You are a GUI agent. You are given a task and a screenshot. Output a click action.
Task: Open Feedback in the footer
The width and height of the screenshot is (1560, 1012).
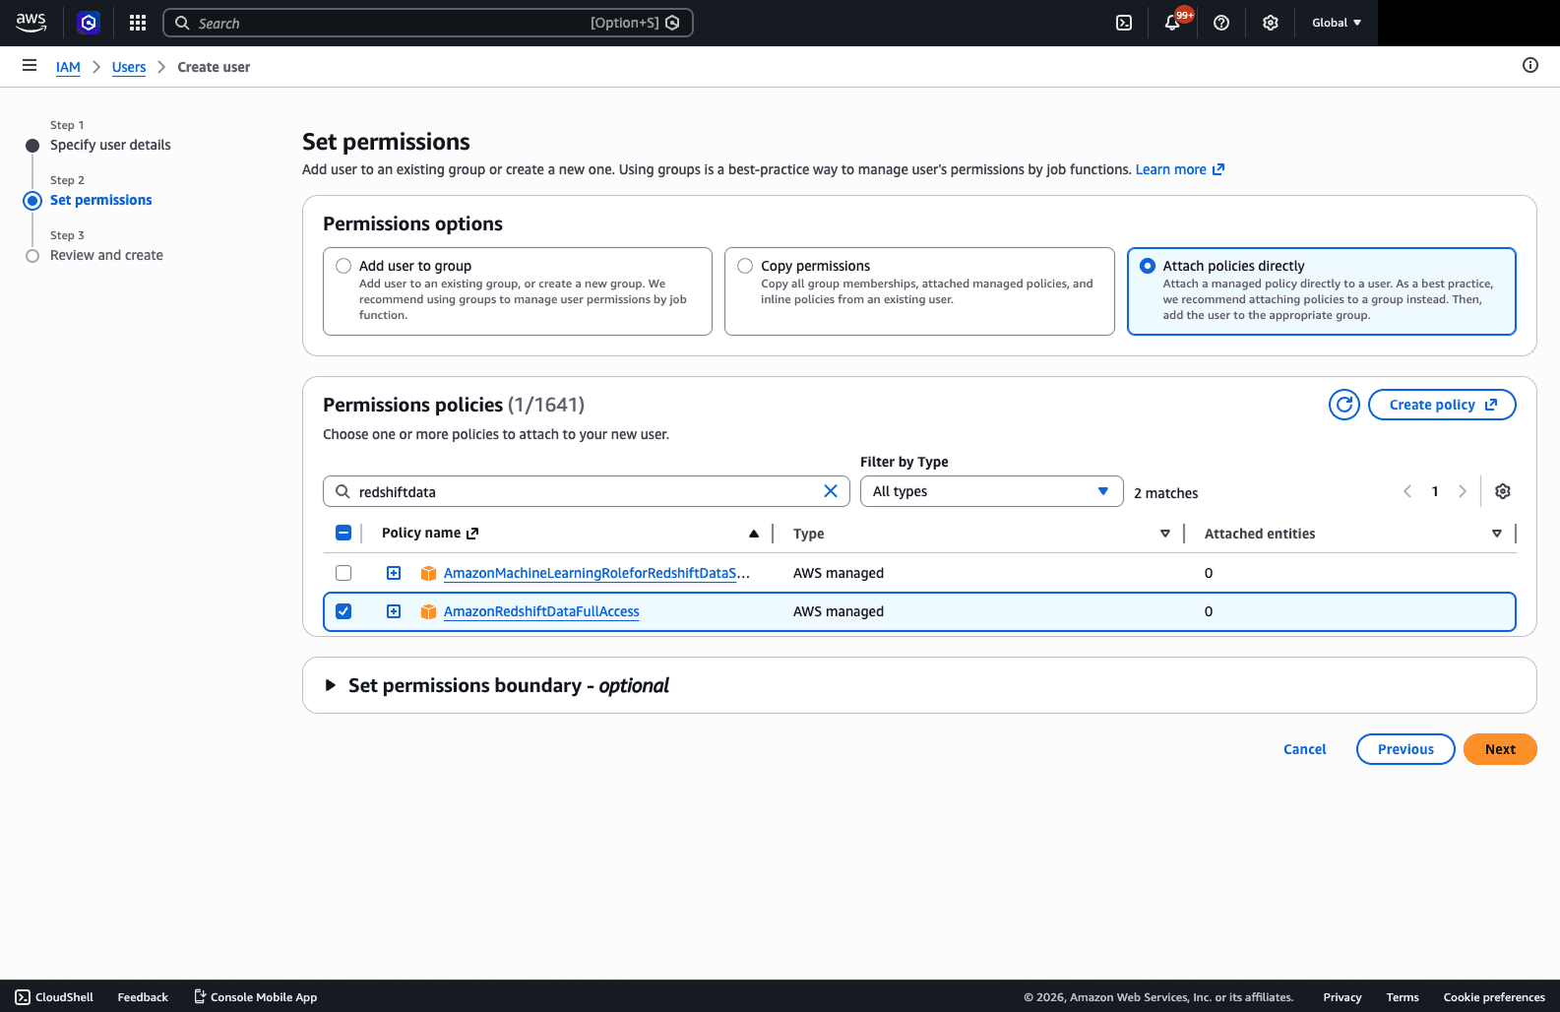143,997
